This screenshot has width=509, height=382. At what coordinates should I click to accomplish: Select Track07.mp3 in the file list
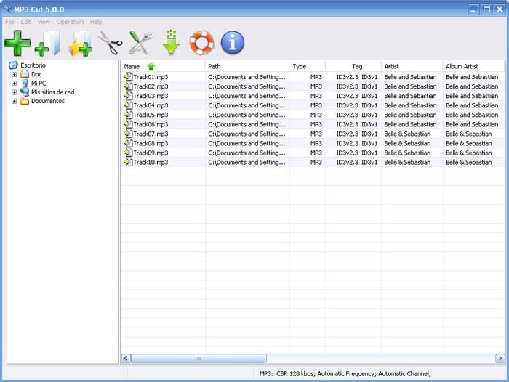(151, 134)
